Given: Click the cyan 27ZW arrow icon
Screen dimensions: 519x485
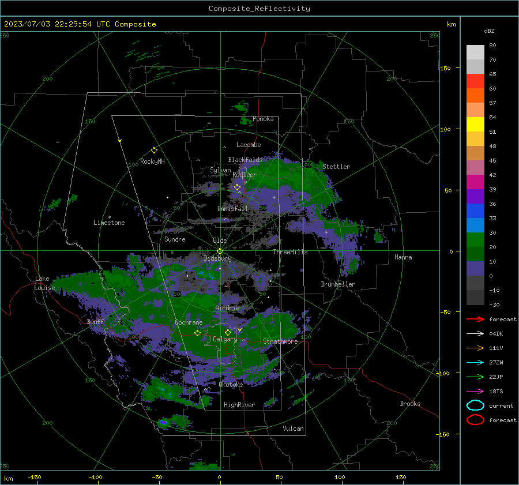Looking at the screenshot, I should click(475, 363).
